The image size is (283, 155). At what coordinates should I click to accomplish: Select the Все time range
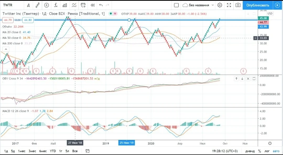pos(75,151)
